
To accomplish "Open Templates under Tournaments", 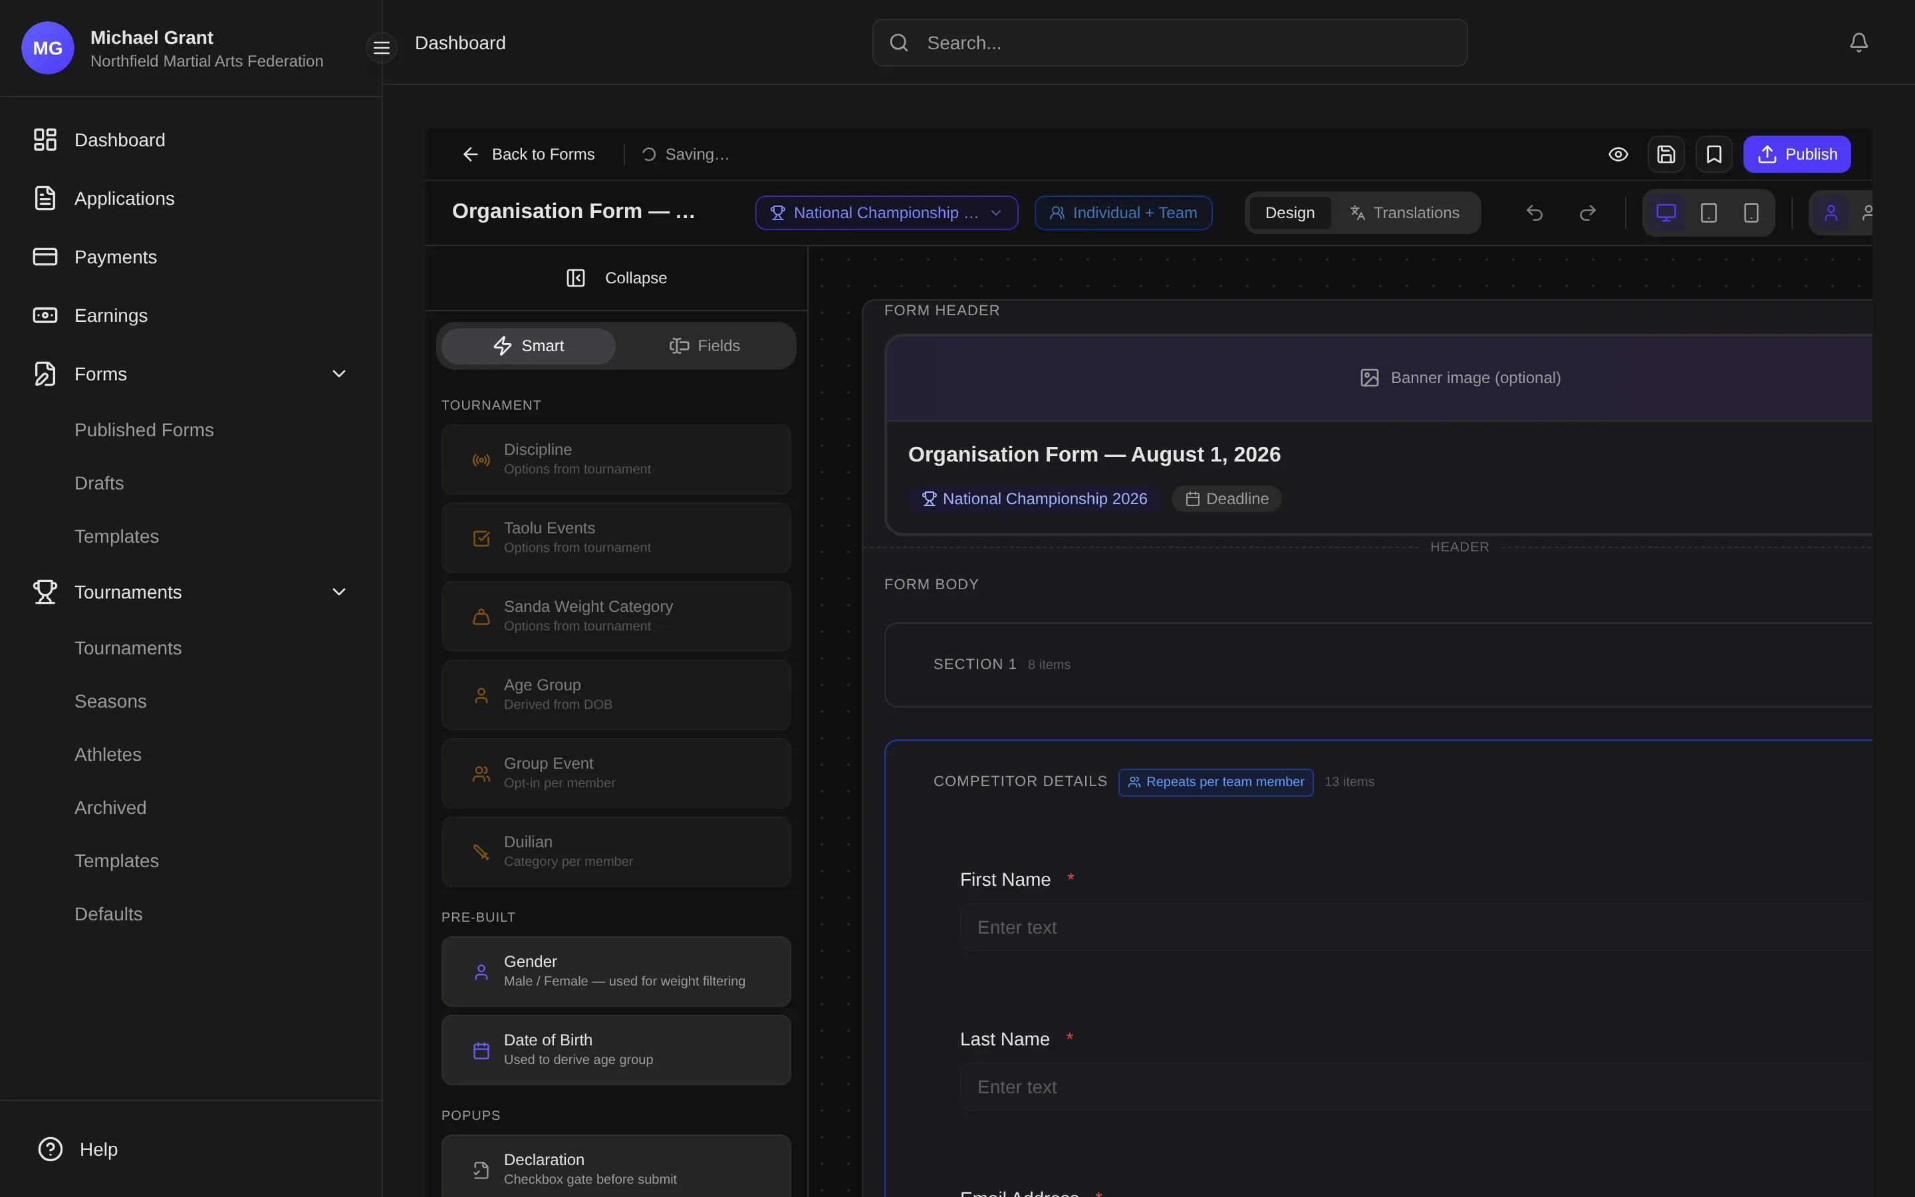I will [x=116, y=861].
